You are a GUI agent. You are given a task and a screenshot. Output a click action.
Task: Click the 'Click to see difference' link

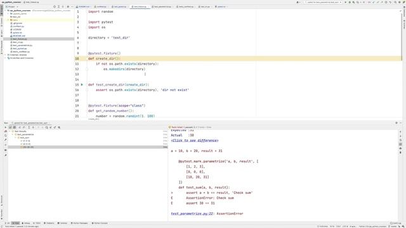point(195,141)
